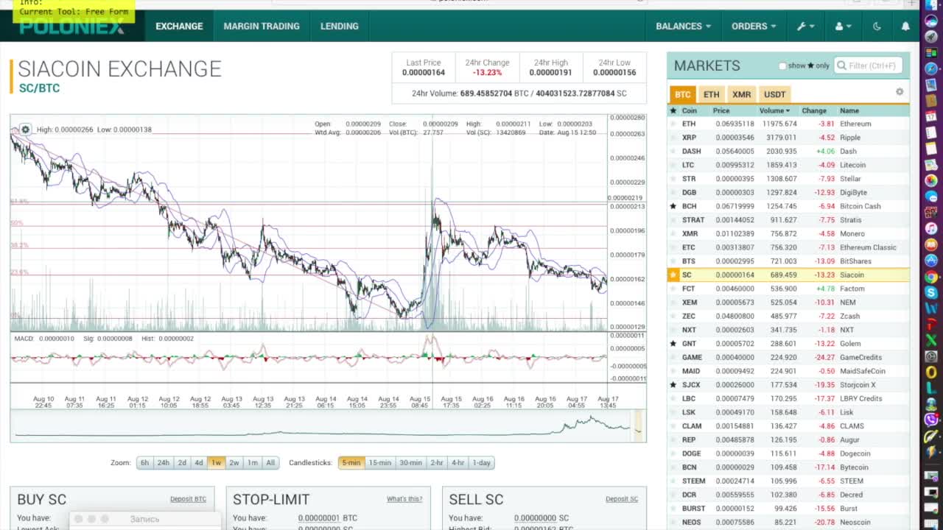Toggle favorite star for SC row
The height and width of the screenshot is (530, 943).
673,275
